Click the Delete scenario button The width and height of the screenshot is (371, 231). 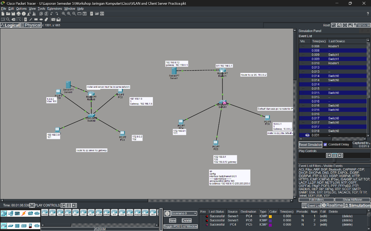[187, 221]
